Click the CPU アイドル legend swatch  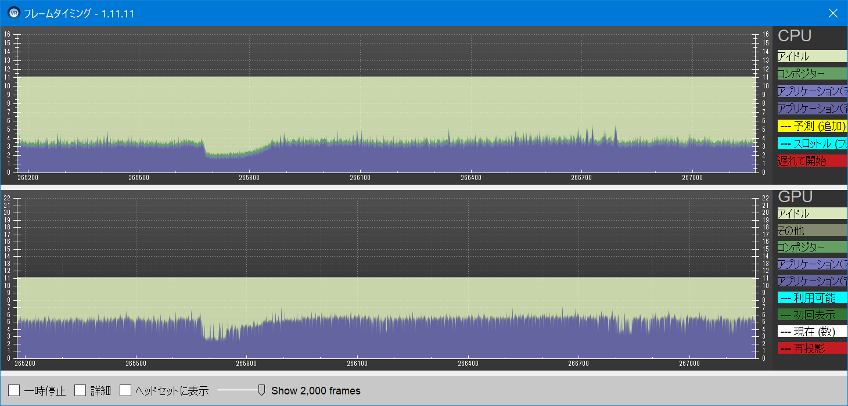click(812, 56)
